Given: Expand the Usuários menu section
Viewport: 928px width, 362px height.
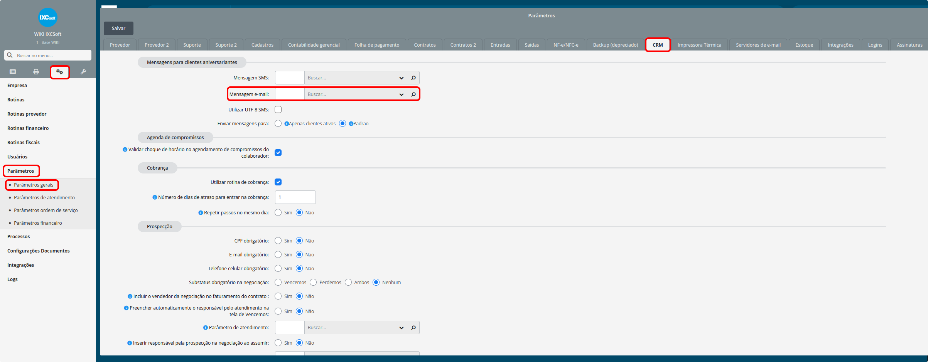Looking at the screenshot, I should (17, 157).
